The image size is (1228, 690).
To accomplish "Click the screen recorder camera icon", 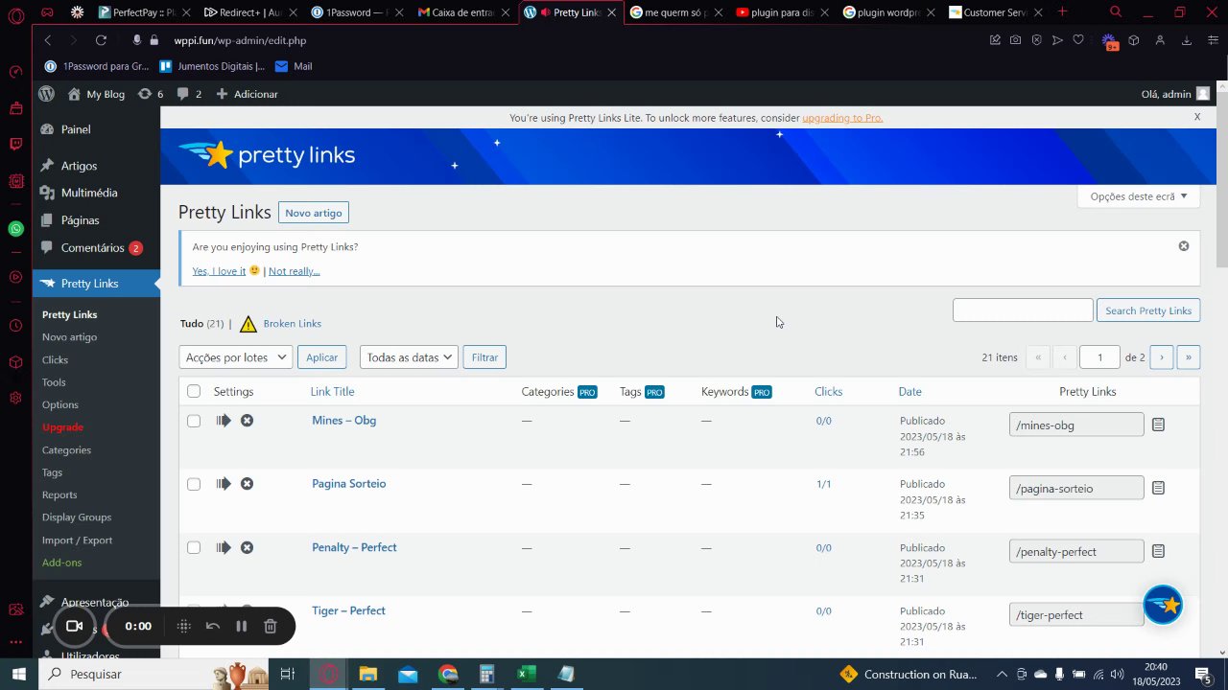I will (x=74, y=626).
